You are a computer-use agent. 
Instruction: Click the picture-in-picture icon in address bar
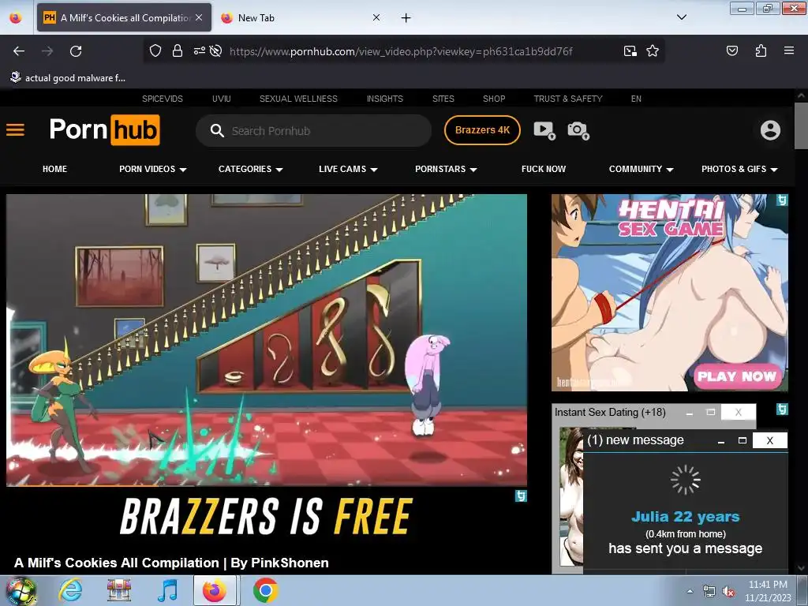click(630, 50)
